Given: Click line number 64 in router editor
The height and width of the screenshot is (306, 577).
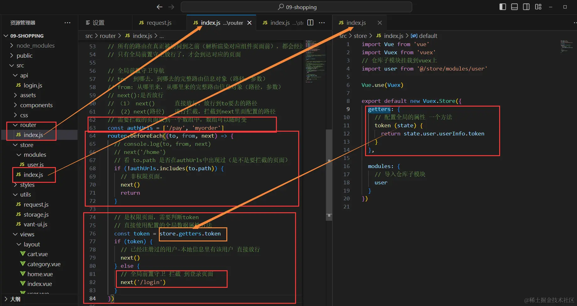Looking at the screenshot, I should coord(93,136).
